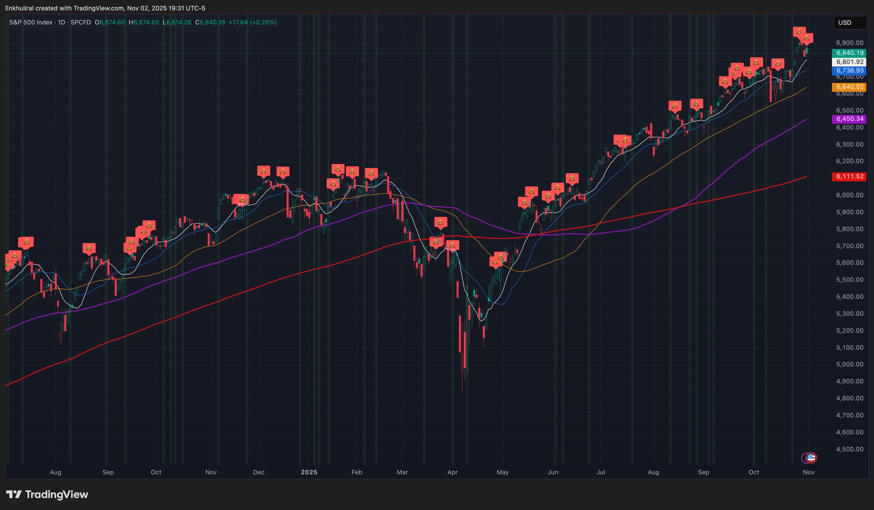874x510 pixels.
Task: Click the +17.84 (+0.26%) change value
Action: coord(252,22)
